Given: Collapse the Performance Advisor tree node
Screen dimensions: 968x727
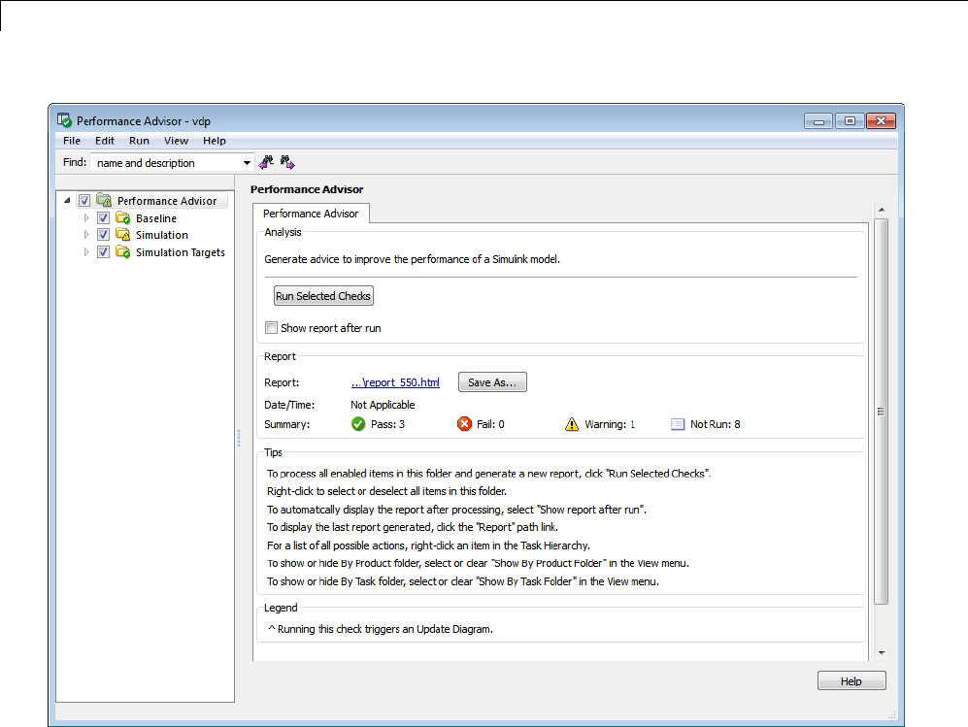Looking at the screenshot, I should pos(67,201).
